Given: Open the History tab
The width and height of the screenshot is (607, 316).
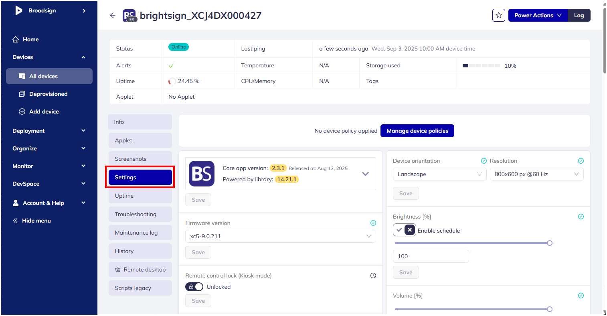Looking at the screenshot, I should pyautogui.click(x=140, y=251).
